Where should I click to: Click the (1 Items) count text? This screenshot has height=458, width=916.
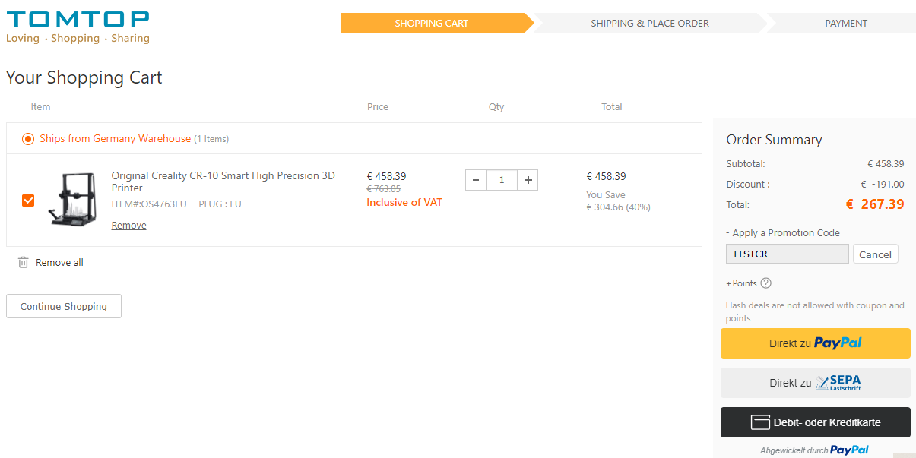pyautogui.click(x=211, y=139)
